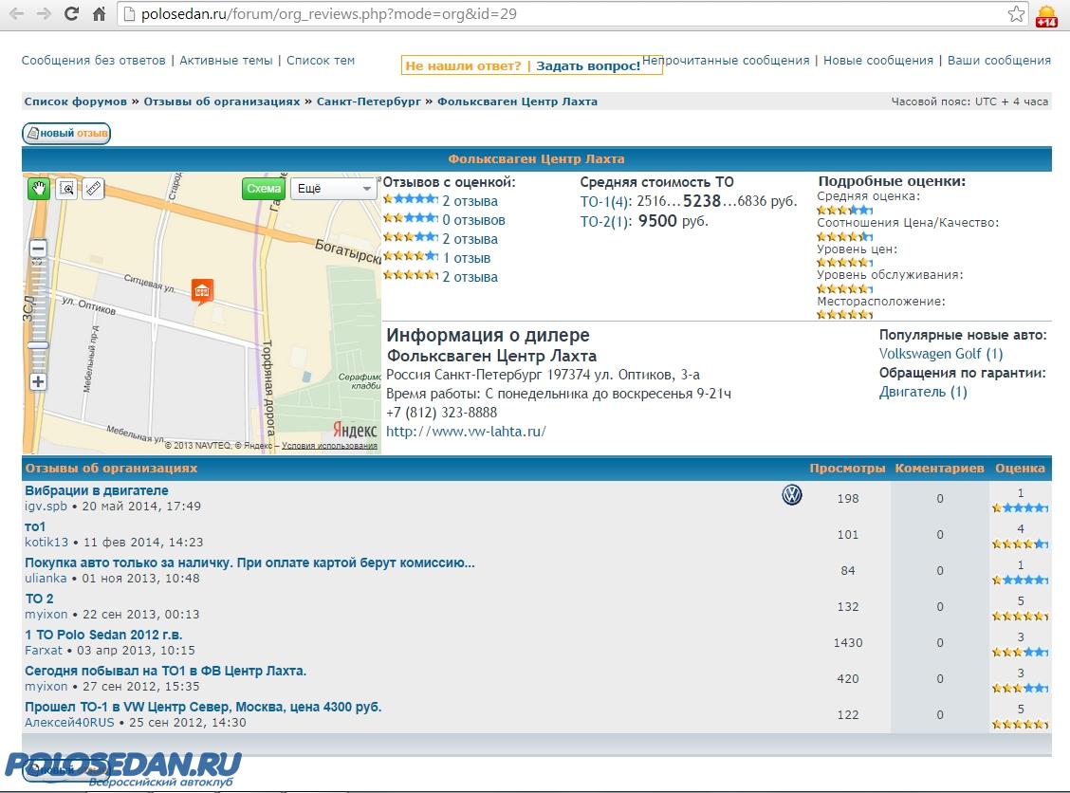Open ulianka user profile
Screen dimensions: 1070x793
click(46, 578)
